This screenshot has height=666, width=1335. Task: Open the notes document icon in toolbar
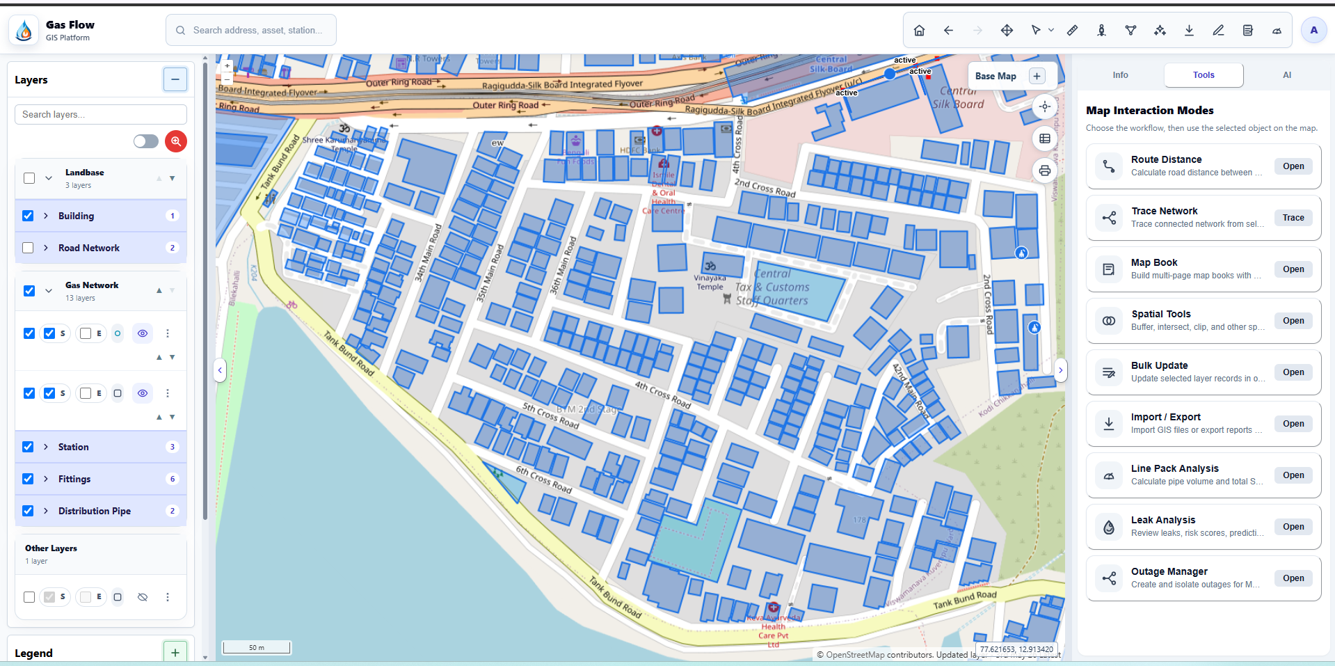click(x=1247, y=31)
